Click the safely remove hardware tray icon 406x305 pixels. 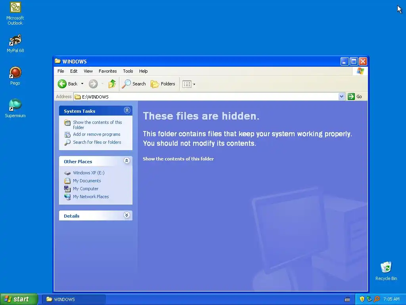(x=369, y=299)
